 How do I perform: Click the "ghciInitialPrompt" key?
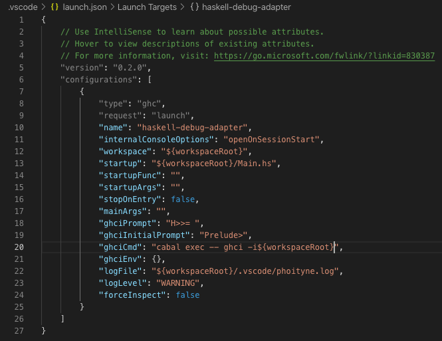point(144,235)
